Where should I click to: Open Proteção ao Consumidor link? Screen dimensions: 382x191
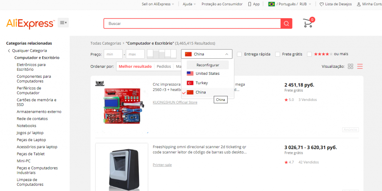tap(222, 4)
